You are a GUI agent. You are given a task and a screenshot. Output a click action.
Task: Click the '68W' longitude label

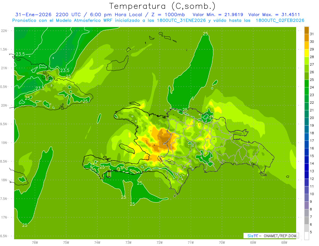[284, 243]
